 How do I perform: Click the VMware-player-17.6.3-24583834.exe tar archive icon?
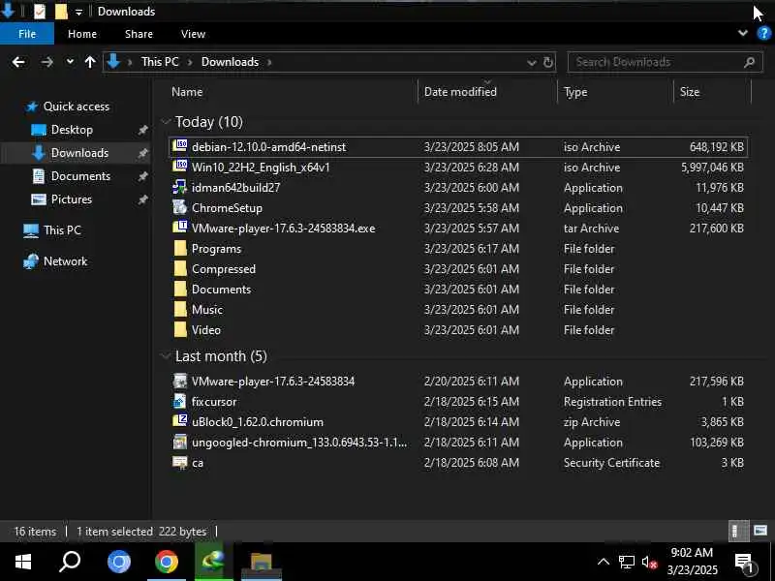pyautogui.click(x=180, y=228)
